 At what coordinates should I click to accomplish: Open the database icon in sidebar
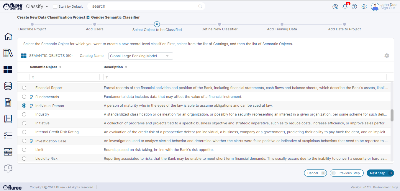coord(8,86)
